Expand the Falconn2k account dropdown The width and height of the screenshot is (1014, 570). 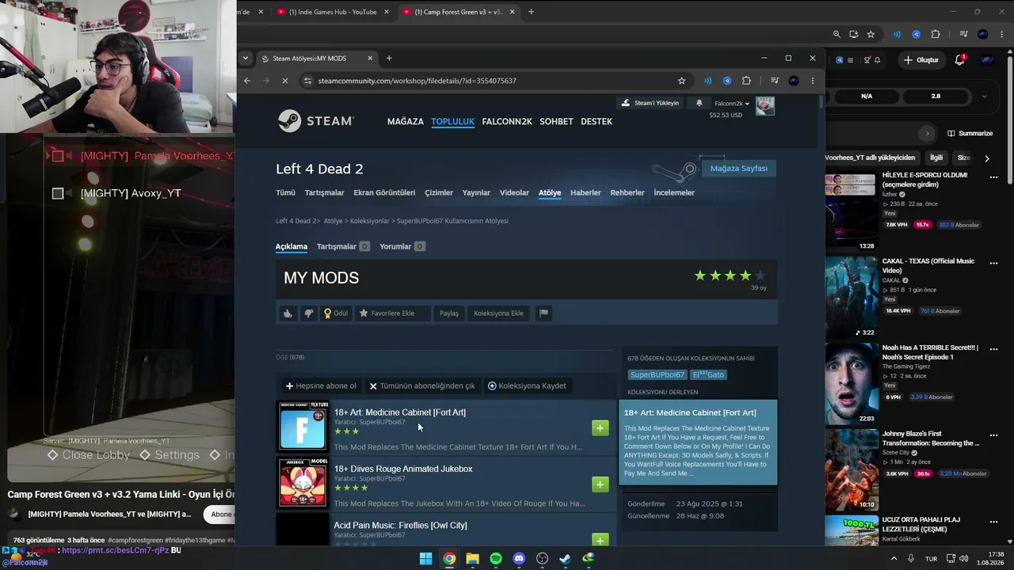pos(732,104)
